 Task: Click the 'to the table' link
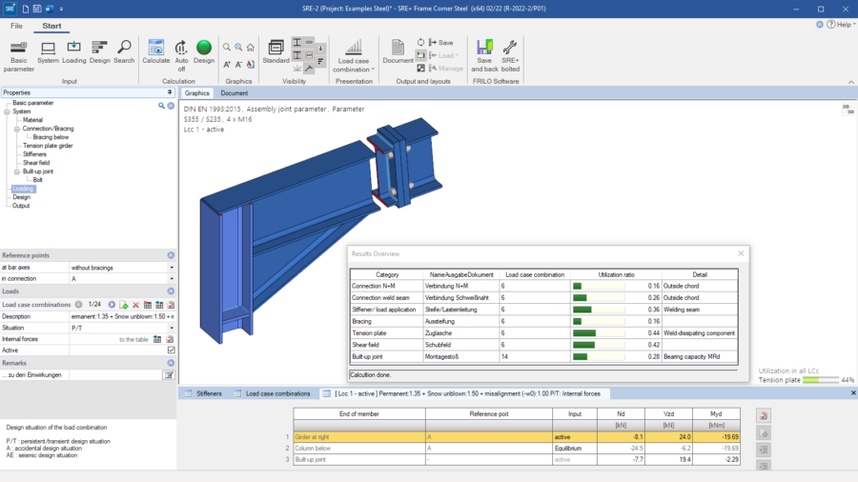coord(133,338)
